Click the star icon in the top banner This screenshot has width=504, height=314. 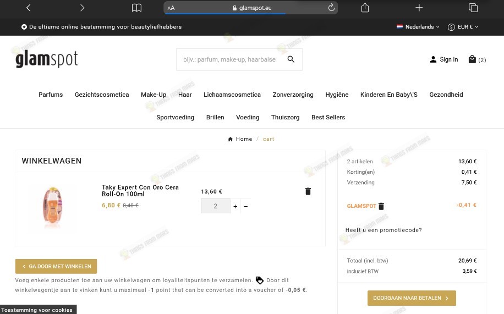click(24, 27)
